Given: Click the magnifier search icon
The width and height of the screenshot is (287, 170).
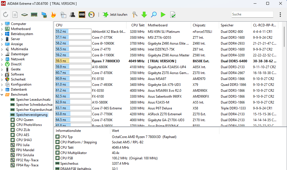Looking at the screenshot, I should [153, 15].
